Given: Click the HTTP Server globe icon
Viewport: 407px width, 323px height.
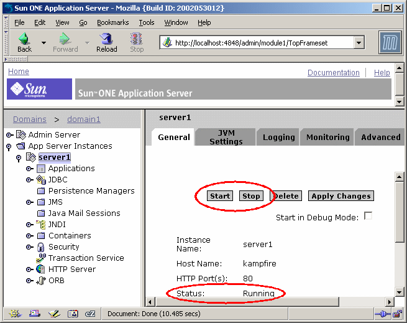Looking at the screenshot, I should pos(41,269).
